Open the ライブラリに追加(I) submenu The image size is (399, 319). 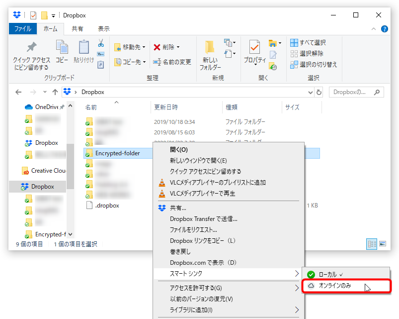click(229, 310)
